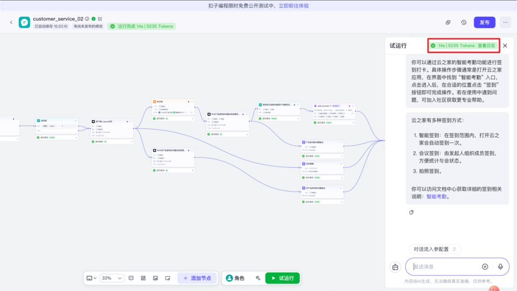Click the duplicate workflow icon in header
The image size is (517, 291).
click(448, 22)
